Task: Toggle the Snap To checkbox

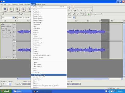Action: click(x=22, y=84)
